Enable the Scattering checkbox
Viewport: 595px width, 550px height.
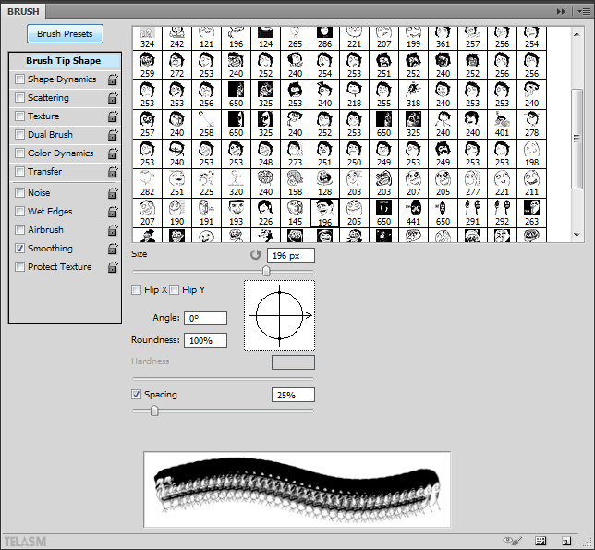coord(19,98)
